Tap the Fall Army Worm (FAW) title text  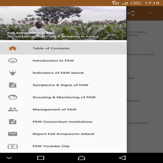pos(31,33)
